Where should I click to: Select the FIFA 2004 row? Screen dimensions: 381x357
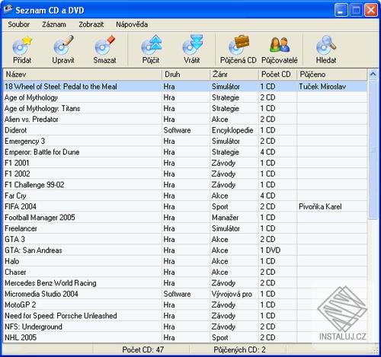[x=185, y=206]
